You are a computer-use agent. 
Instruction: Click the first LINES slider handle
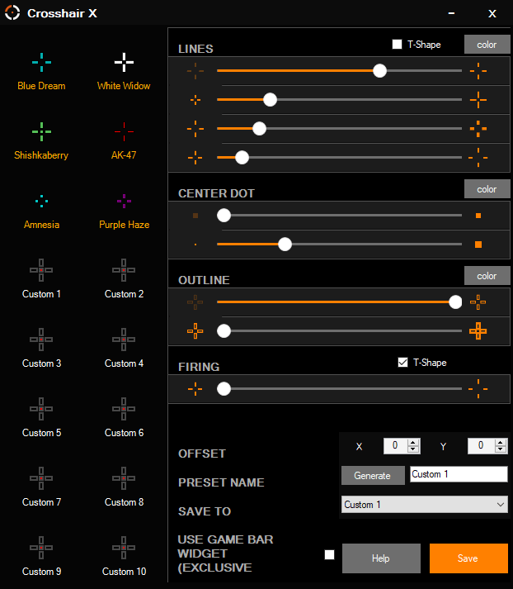tap(380, 70)
